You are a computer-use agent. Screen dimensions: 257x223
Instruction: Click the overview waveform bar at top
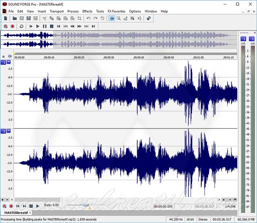pyautogui.click(x=119, y=40)
